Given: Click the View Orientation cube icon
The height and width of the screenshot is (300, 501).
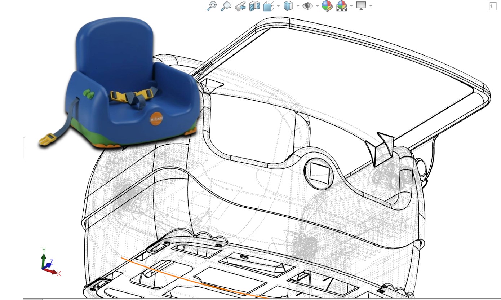Looking at the screenshot, I should tap(269, 6).
